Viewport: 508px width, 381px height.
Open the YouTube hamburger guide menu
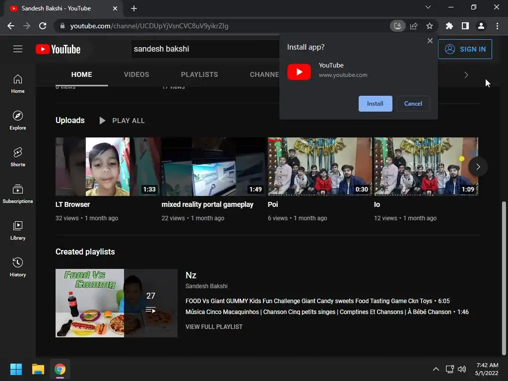[x=18, y=49]
